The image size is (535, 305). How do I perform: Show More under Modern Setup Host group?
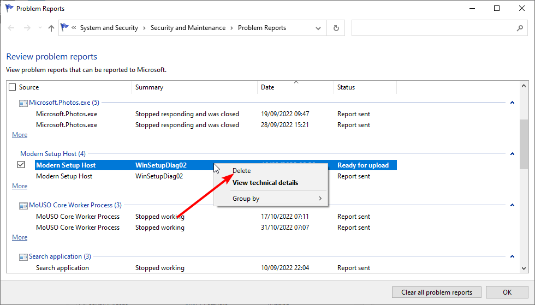click(20, 186)
